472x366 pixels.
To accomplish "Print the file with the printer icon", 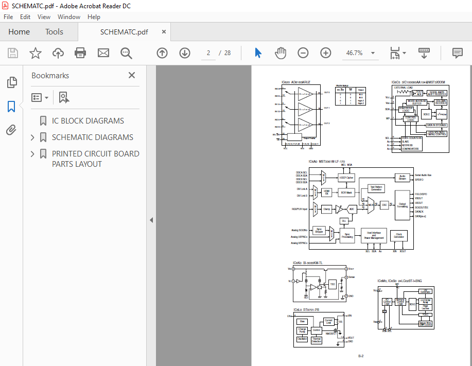I will 80,53.
